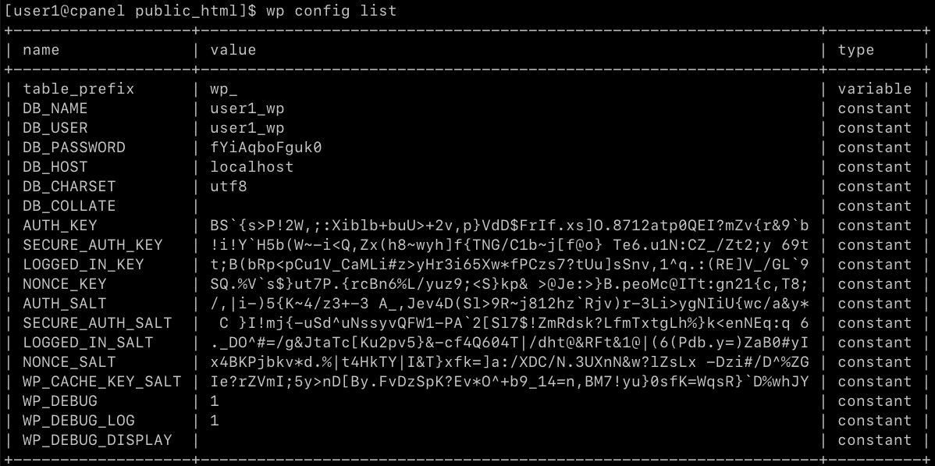Click the DB_NAME constant name
The width and height of the screenshot is (935, 466).
click(55, 108)
